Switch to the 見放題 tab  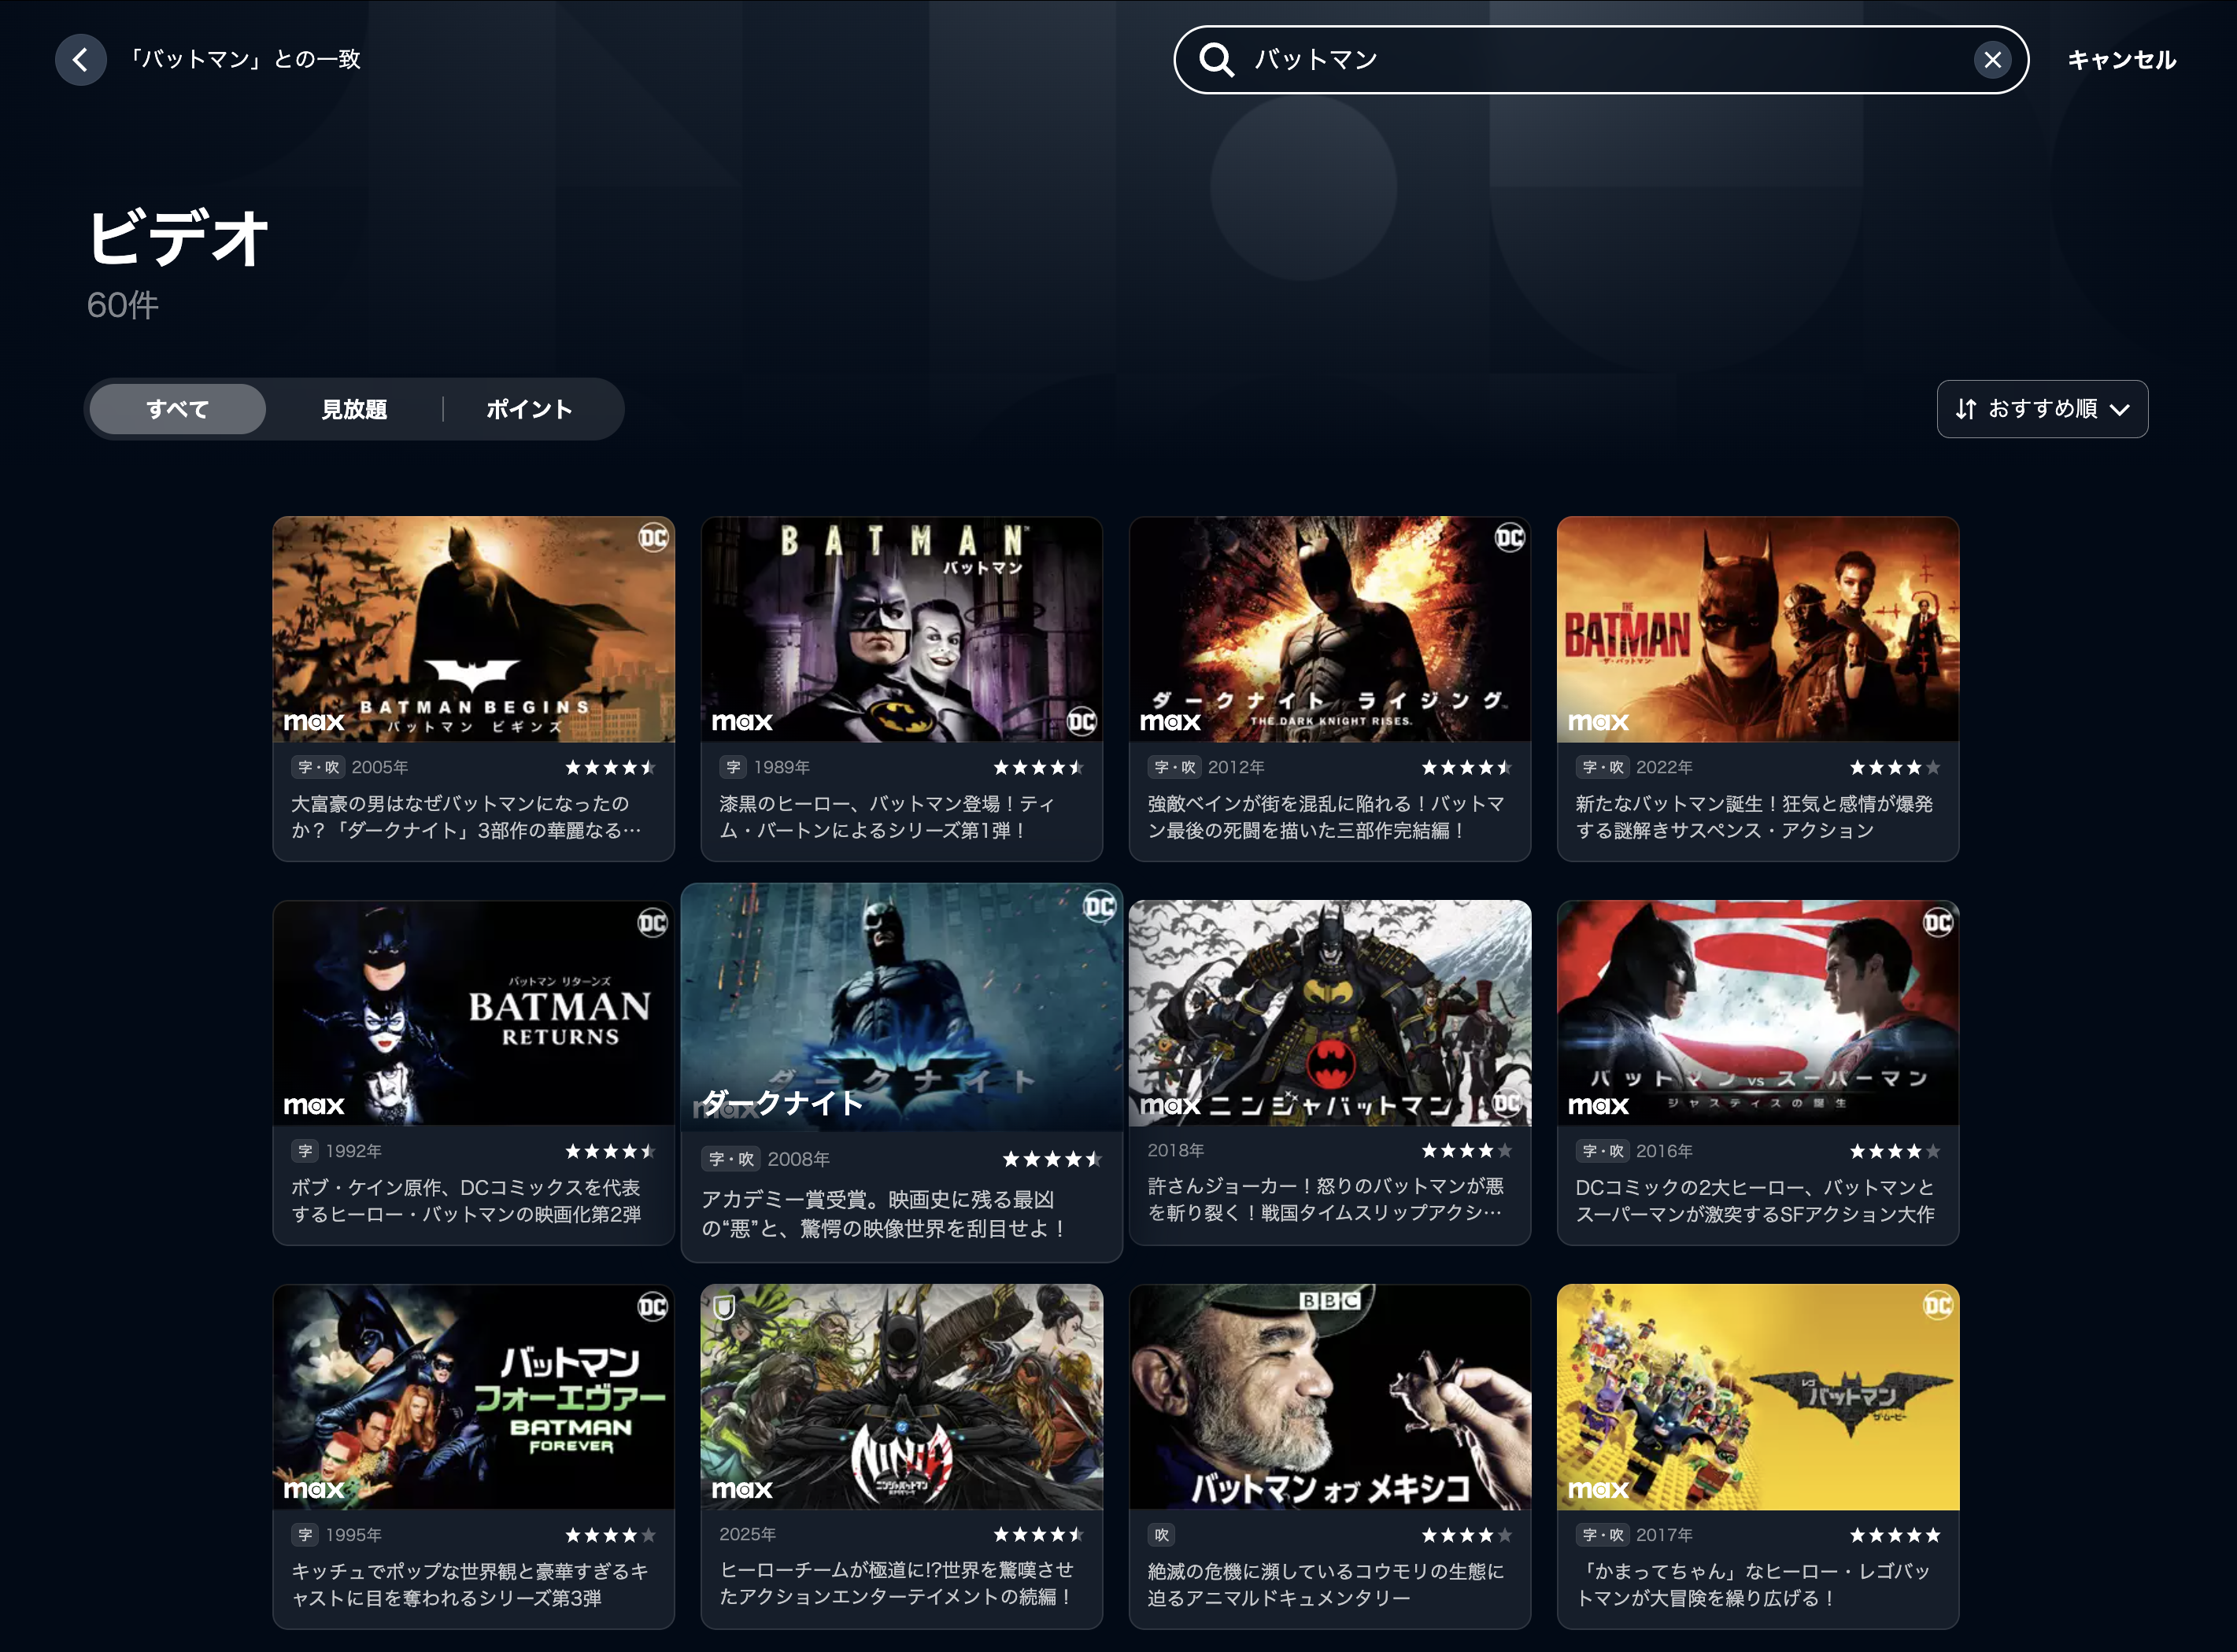click(x=354, y=409)
